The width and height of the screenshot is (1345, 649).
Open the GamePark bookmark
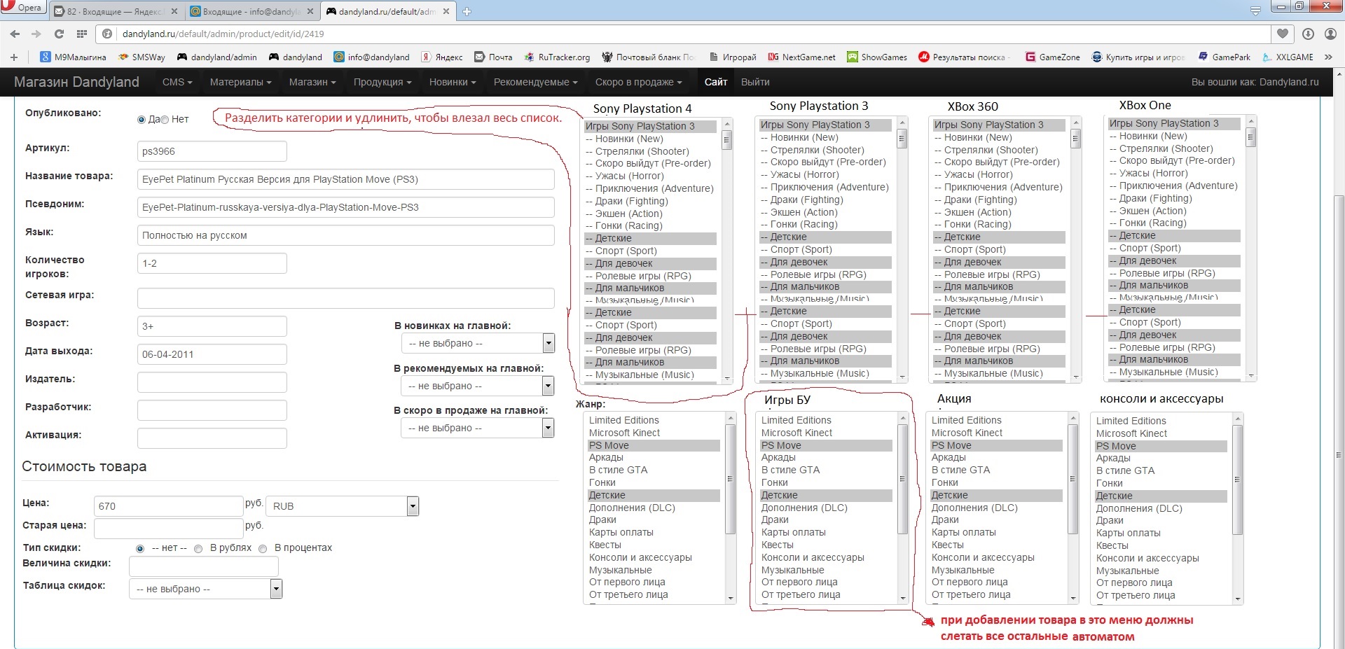1225,57
